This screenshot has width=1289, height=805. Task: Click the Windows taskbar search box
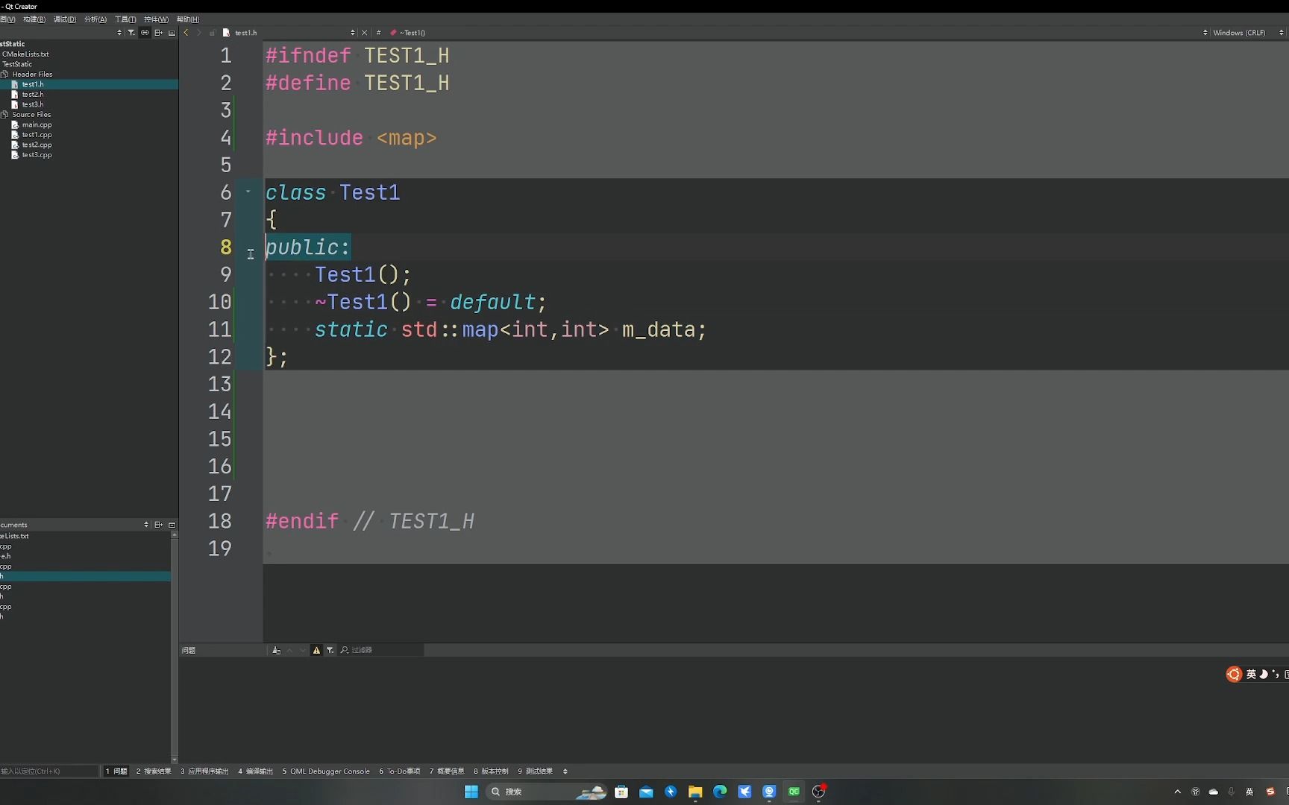click(546, 792)
